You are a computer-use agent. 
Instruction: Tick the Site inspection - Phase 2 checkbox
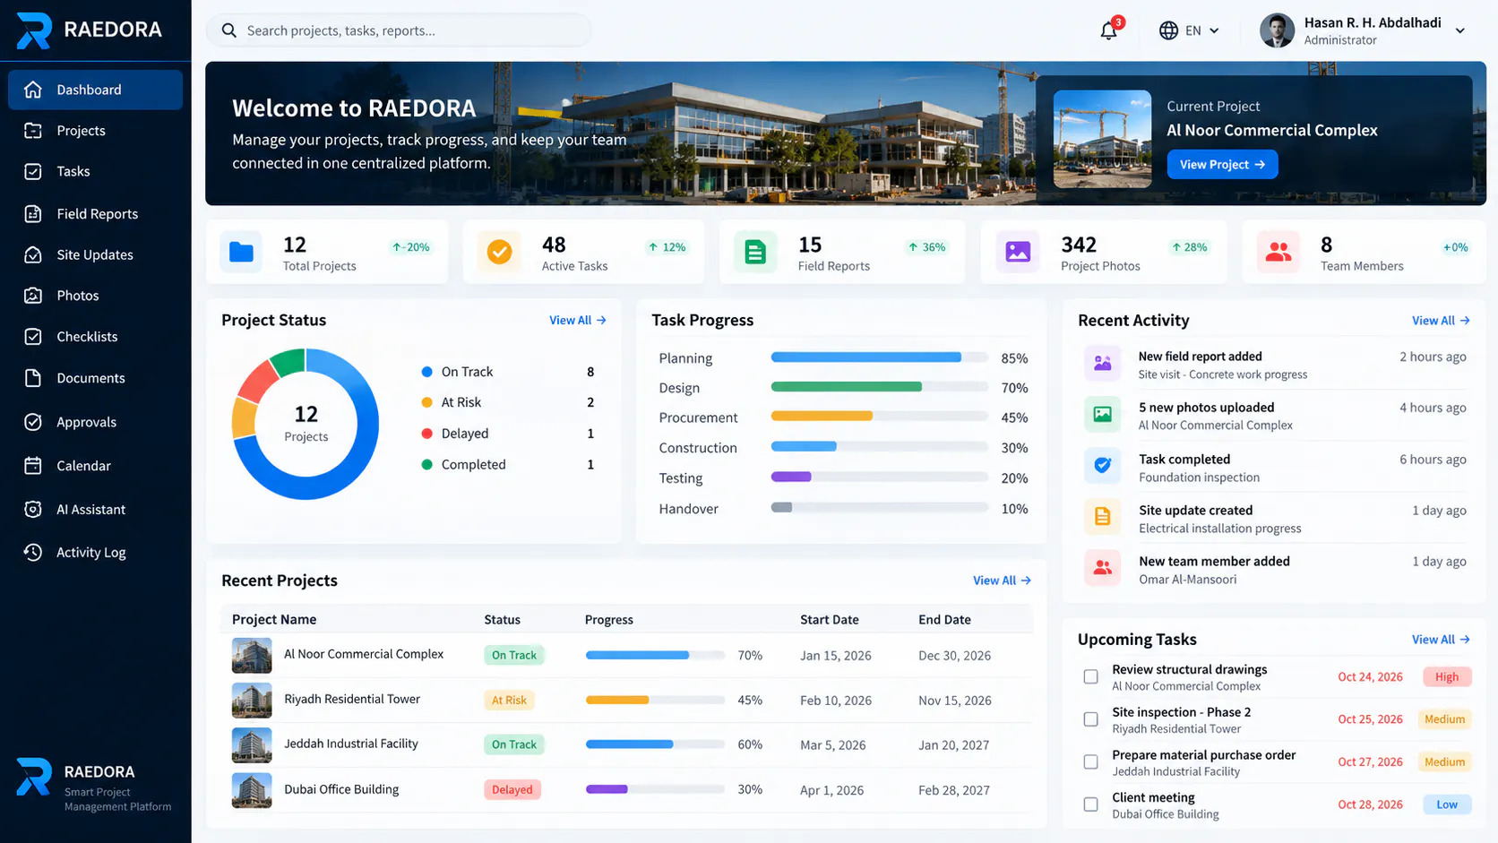point(1090,719)
